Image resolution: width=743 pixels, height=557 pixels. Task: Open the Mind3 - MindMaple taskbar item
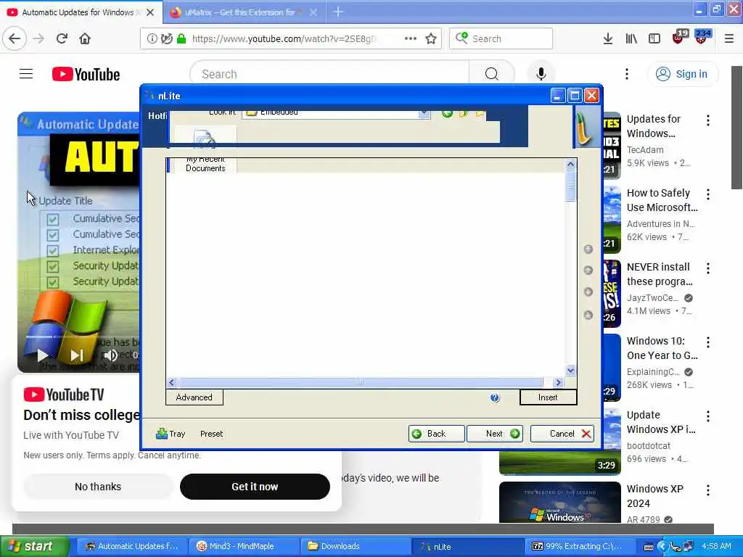[x=244, y=546]
